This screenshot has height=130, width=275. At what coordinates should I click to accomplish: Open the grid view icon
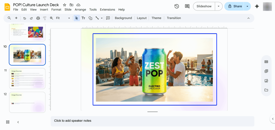[8, 122]
